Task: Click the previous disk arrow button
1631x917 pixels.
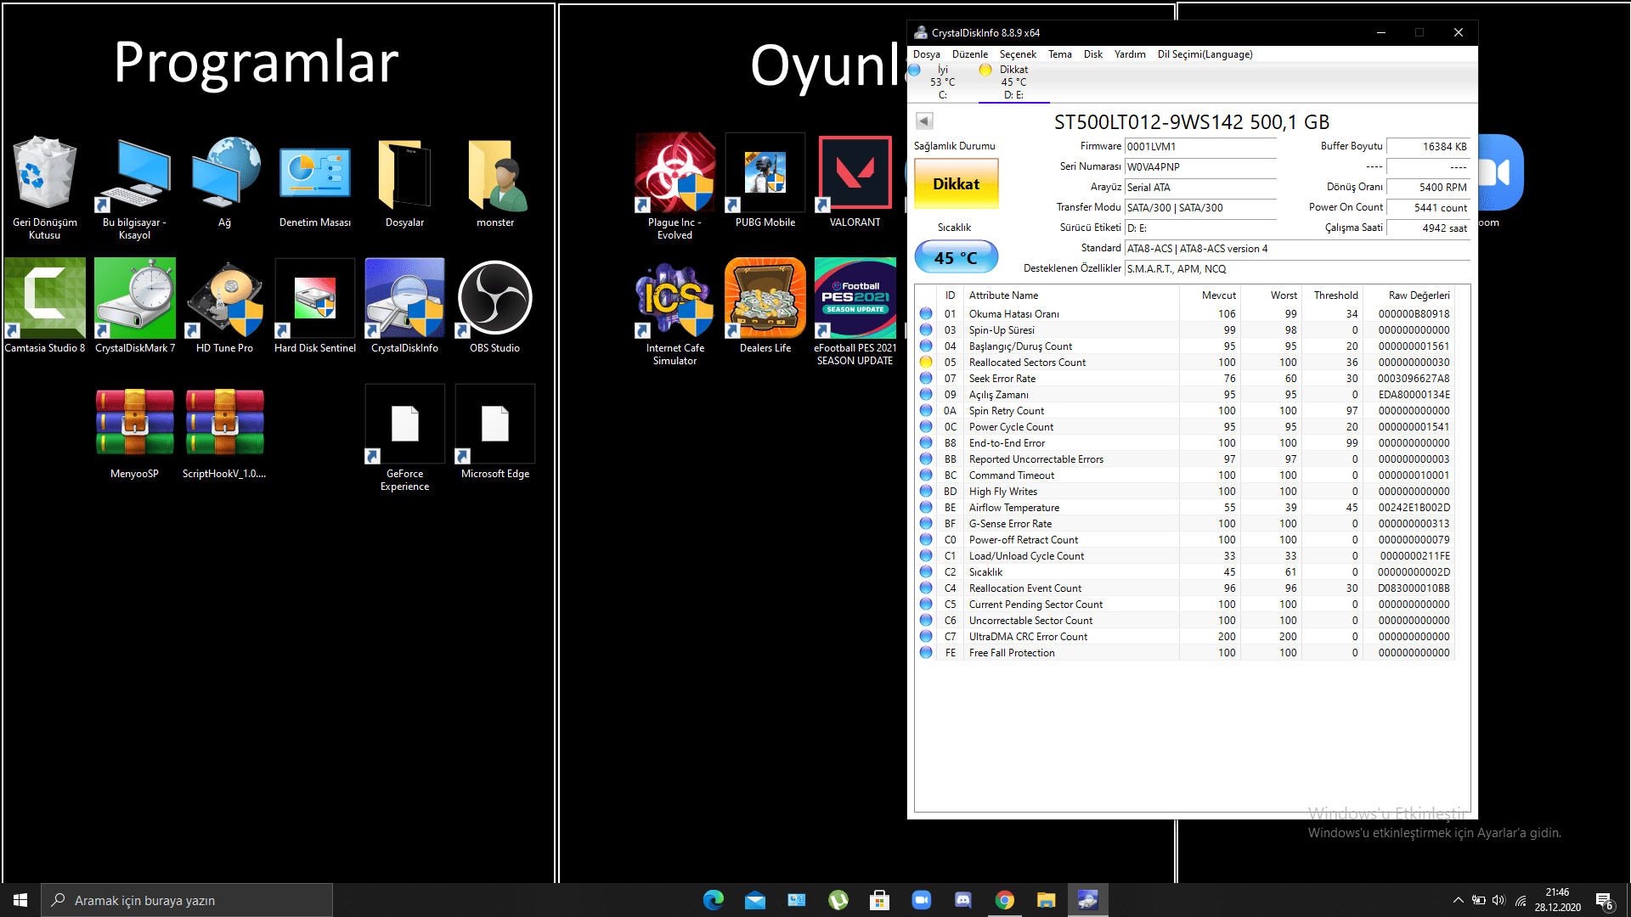Action: pos(924,121)
